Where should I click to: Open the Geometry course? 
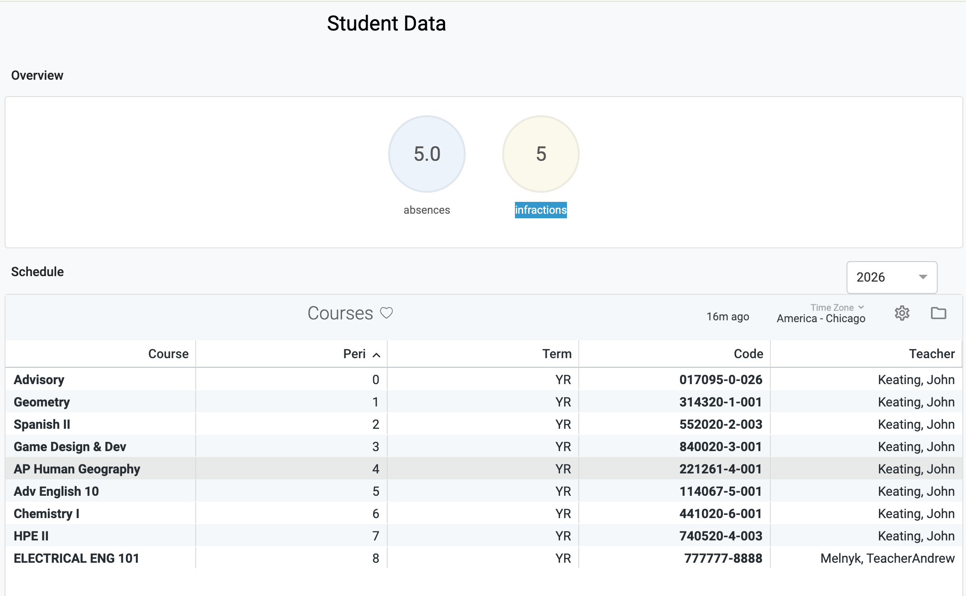tap(42, 402)
